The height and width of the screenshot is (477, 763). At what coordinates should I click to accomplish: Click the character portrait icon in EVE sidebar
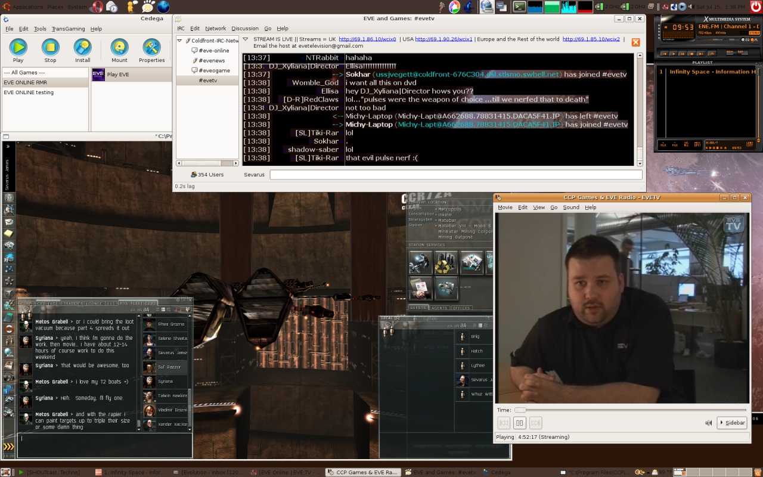[x=9, y=198]
